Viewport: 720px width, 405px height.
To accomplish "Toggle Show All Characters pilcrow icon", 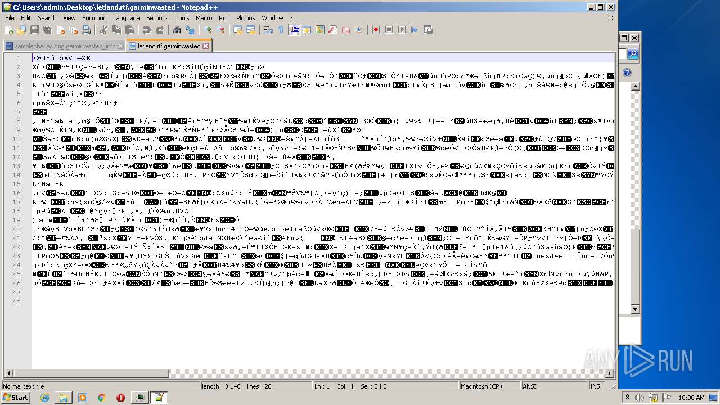I will point(281,30).
